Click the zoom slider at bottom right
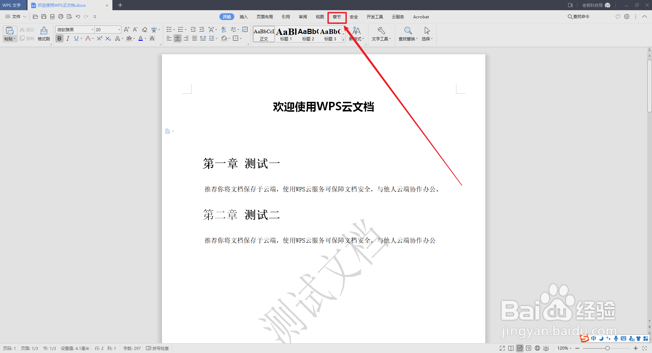This screenshot has height=353, width=652. [x=608, y=348]
